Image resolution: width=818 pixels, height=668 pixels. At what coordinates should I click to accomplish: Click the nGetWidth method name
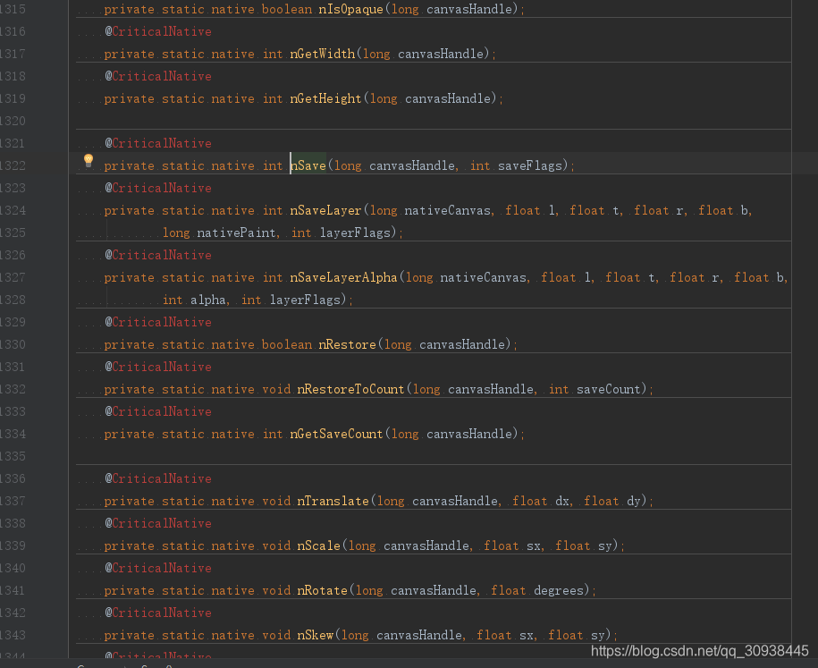click(x=323, y=54)
